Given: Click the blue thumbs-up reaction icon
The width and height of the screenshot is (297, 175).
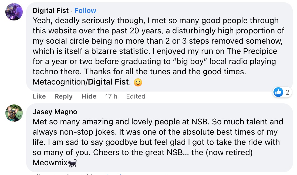Looking at the screenshot, I should coord(278,92).
